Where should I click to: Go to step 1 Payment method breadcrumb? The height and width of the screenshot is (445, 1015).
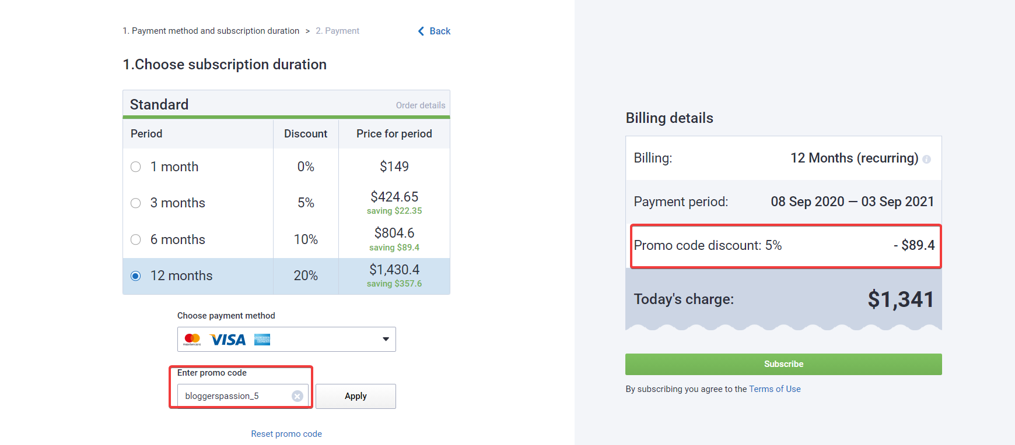(x=211, y=31)
